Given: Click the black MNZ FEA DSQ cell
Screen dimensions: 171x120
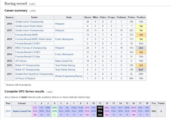Looking at the screenshot, I should [x=100, y=111].
